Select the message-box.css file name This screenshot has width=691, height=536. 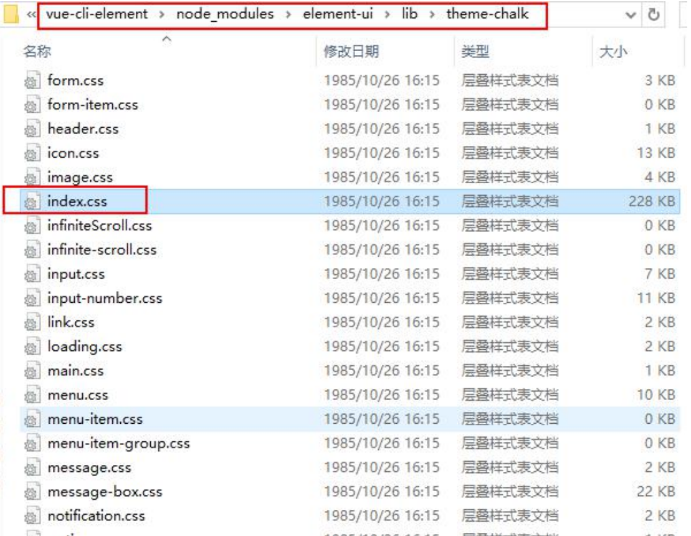(105, 492)
